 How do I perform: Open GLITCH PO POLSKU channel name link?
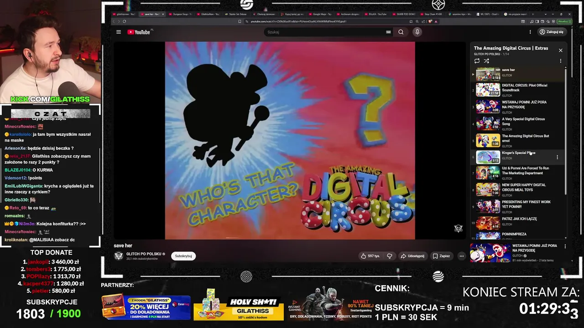pos(144,254)
